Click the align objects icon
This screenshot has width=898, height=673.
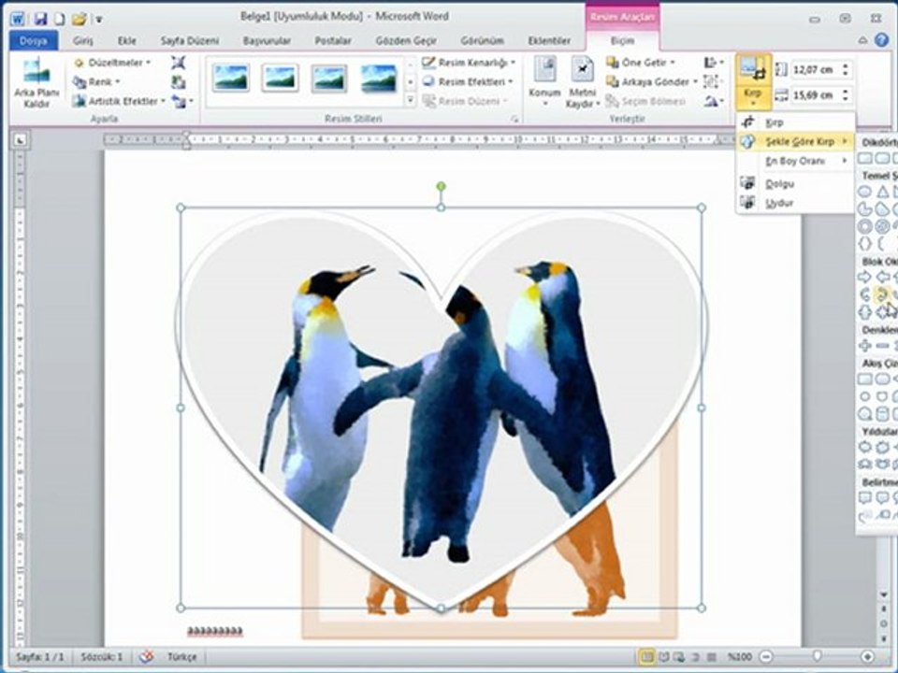(714, 63)
